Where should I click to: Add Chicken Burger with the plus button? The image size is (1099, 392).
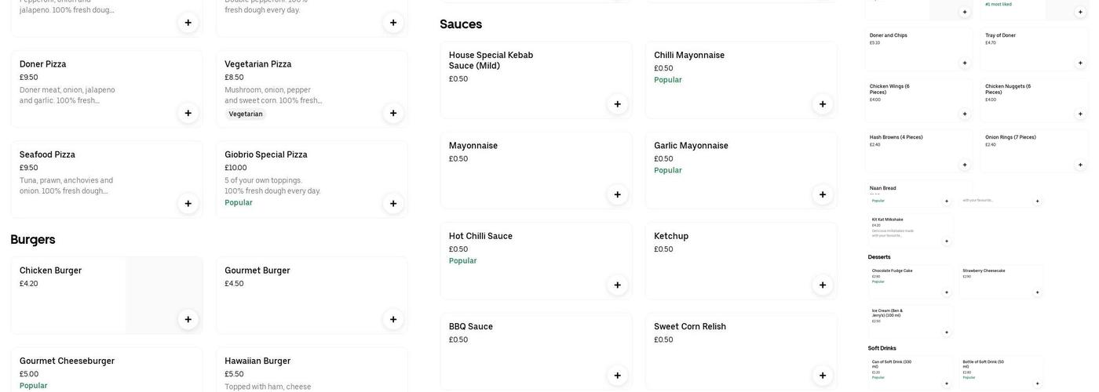[x=188, y=319]
